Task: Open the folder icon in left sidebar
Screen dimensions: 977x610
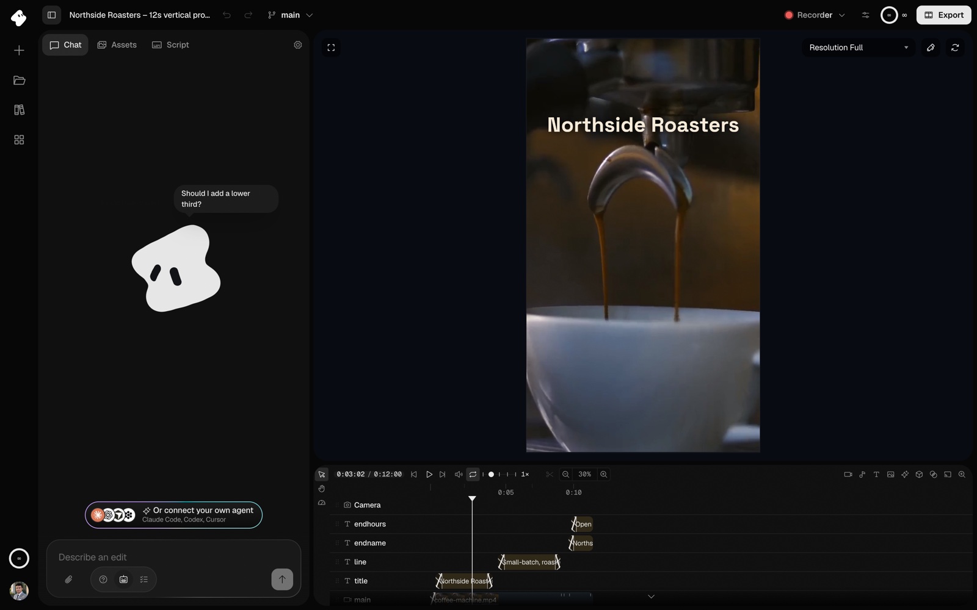Action: pos(19,81)
